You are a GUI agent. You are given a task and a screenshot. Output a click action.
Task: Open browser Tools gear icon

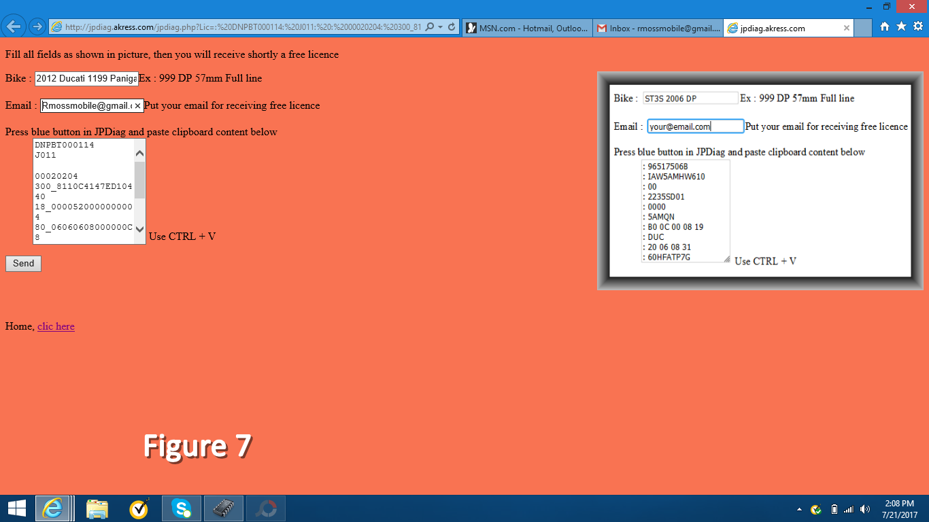pos(918,27)
